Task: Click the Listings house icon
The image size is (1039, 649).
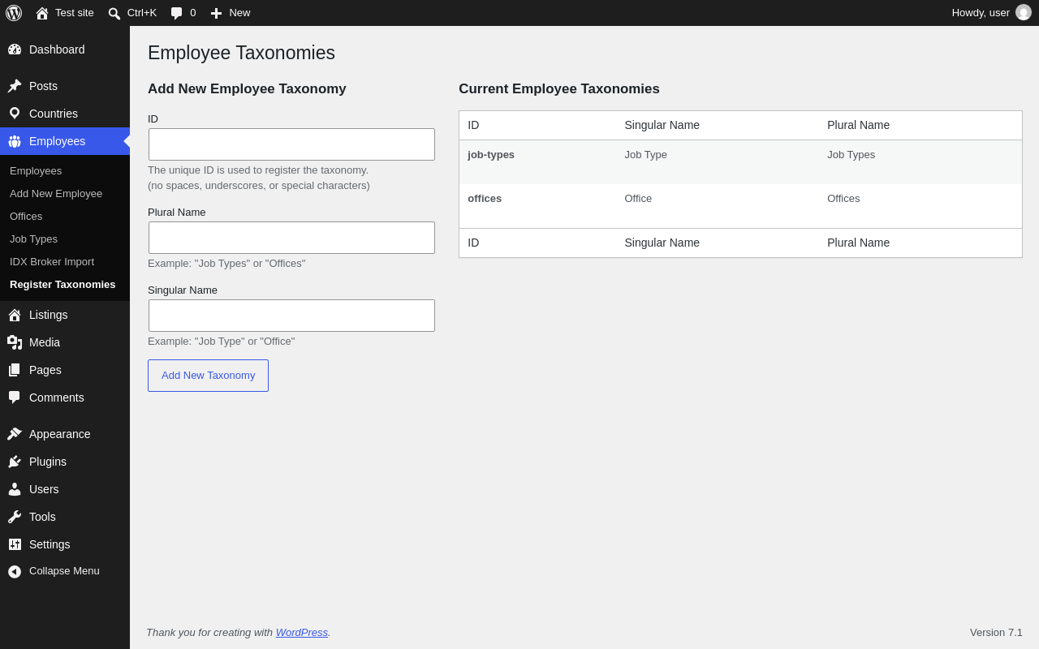Action: [x=15, y=315]
